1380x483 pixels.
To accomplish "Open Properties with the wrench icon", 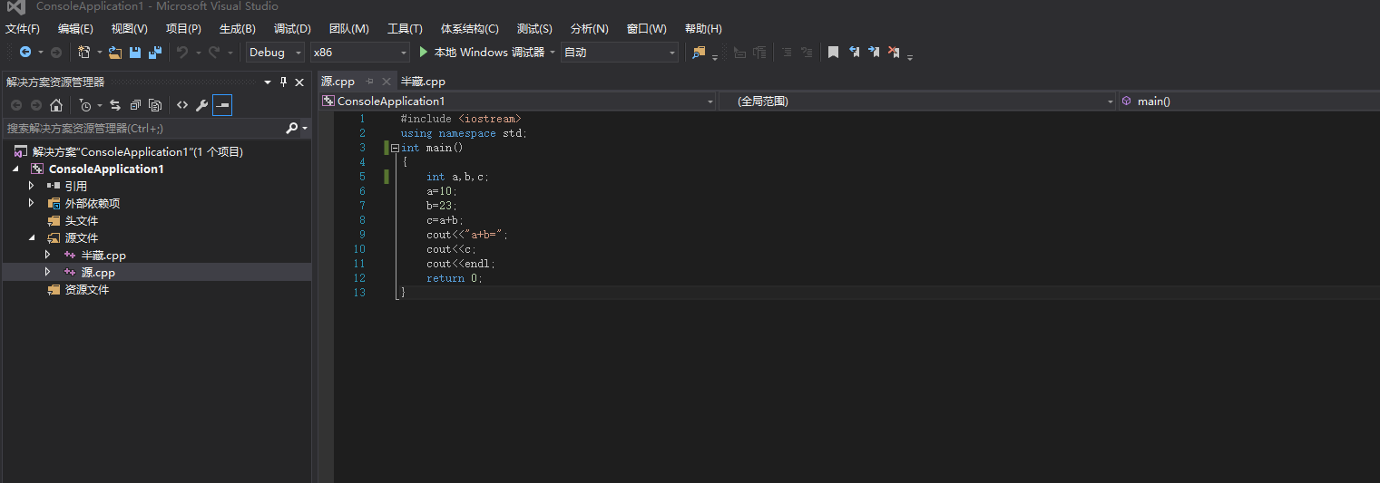I will point(202,105).
